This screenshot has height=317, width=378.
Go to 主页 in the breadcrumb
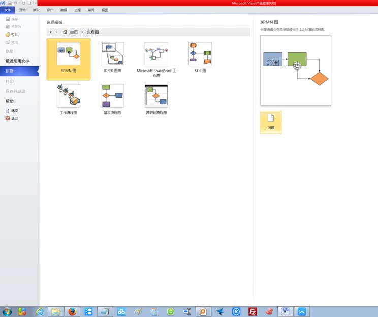coord(74,32)
